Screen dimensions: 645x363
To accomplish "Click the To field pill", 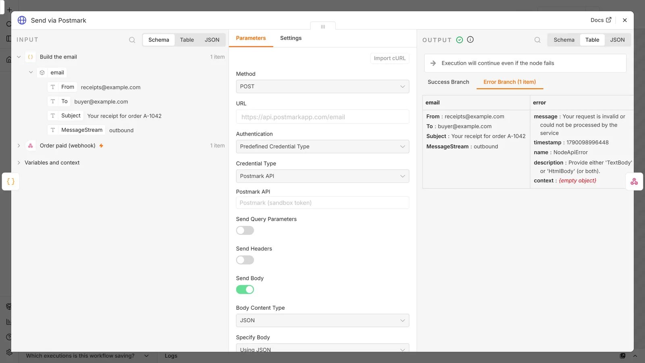I will (60, 101).
